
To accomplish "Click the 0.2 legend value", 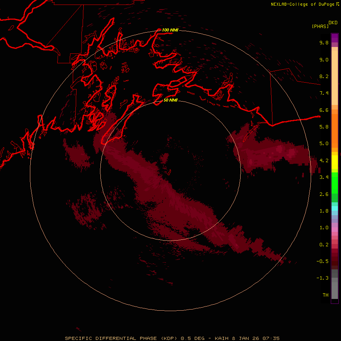I will (324, 245).
